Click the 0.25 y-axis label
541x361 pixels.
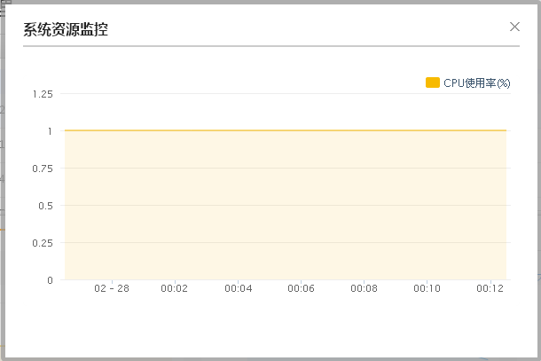(43, 243)
